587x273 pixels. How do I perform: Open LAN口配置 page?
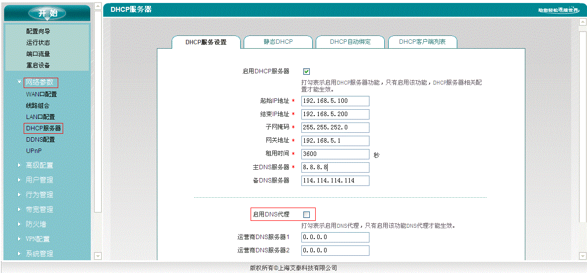[x=40, y=117]
